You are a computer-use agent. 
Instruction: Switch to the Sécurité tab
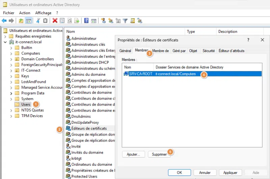click(208, 51)
